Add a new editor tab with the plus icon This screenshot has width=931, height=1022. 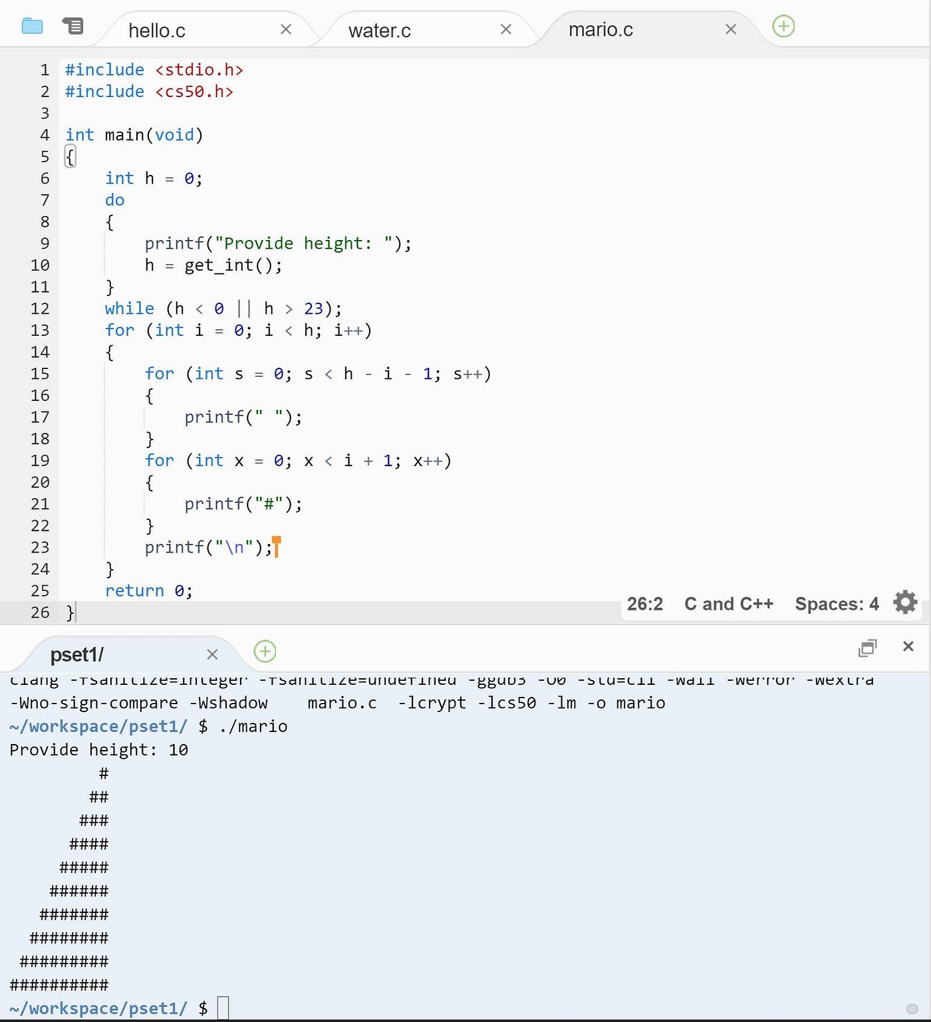[x=783, y=27]
